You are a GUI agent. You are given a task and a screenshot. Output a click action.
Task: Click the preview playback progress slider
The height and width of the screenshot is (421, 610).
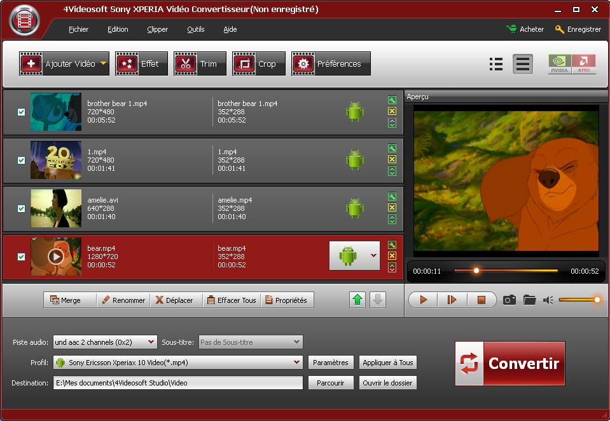coord(506,271)
